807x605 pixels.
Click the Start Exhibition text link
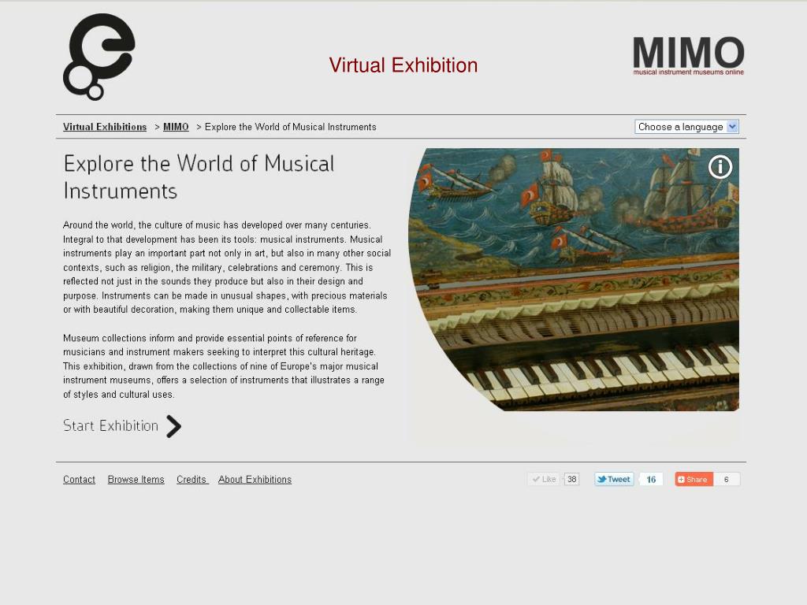coord(110,426)
